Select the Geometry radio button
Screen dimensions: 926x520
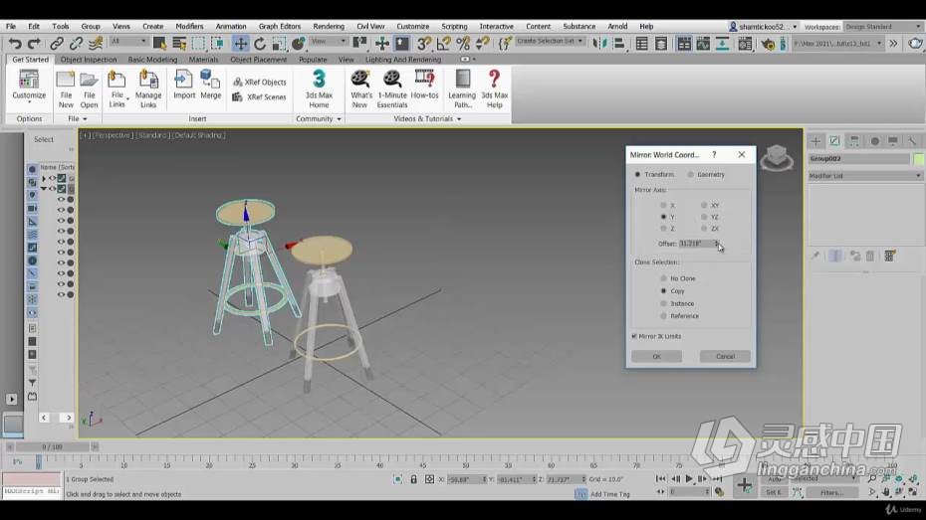click(x=690, y=175)
